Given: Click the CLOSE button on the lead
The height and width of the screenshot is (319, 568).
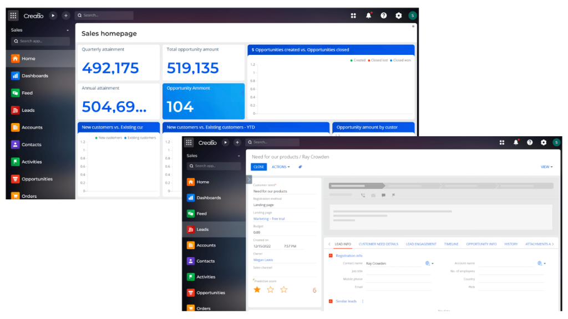Looking at the screenshot, I should tap(258, 166).
